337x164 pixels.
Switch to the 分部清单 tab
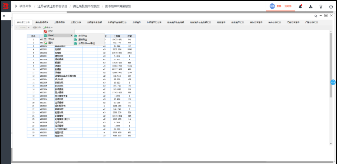(136, 22)
